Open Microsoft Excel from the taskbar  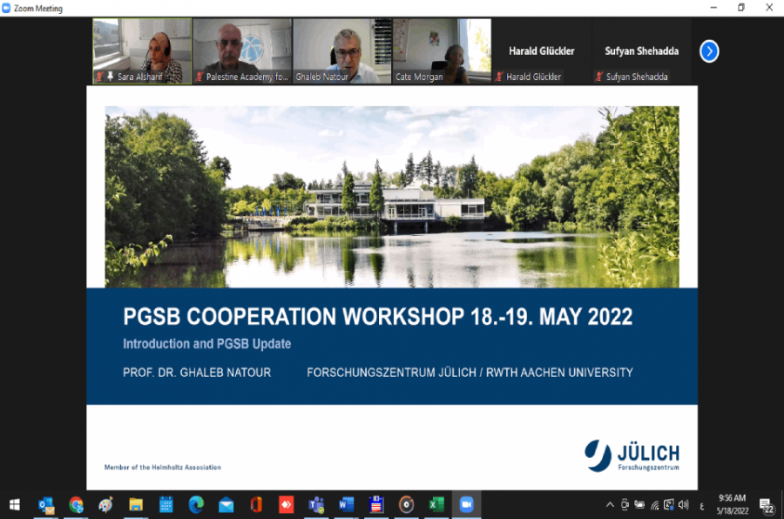coord(436,505)
